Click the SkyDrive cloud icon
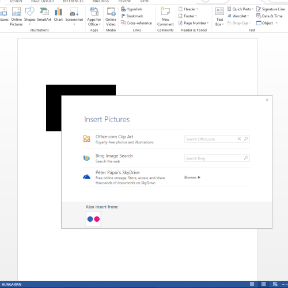Viewport: 288px width, 288px height. click(x=86, y=177)
